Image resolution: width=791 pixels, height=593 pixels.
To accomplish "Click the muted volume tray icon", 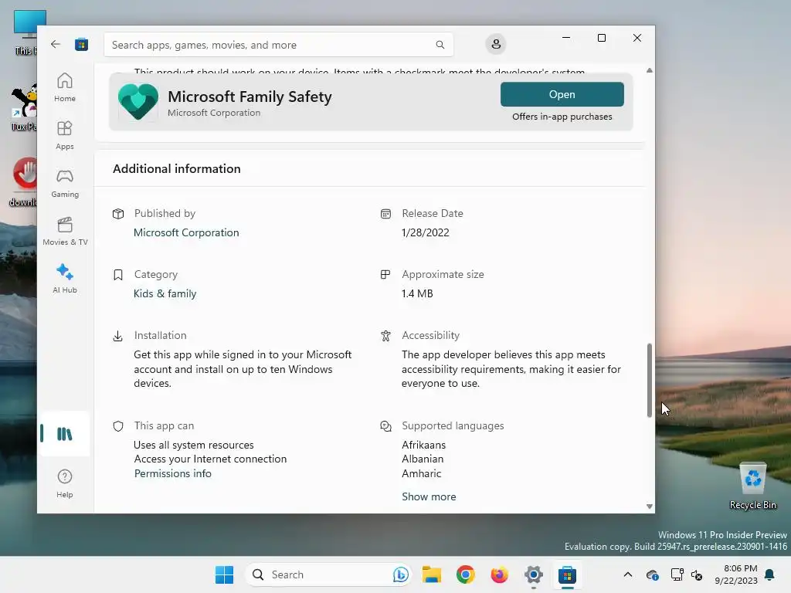I will pyautogui.click(x=697, y=574).
